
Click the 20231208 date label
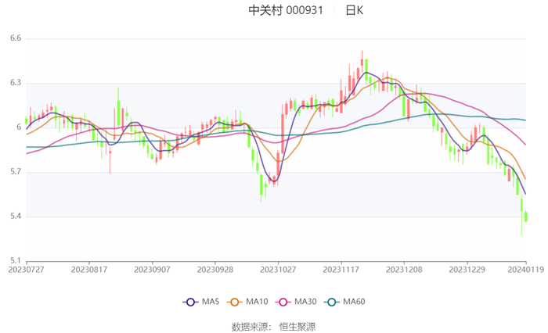pyautogui.click(x=404, y=270)
